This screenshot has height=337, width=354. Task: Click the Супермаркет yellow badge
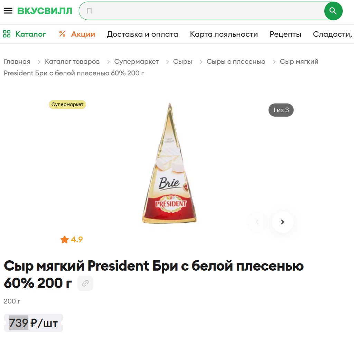pos(67,104)
